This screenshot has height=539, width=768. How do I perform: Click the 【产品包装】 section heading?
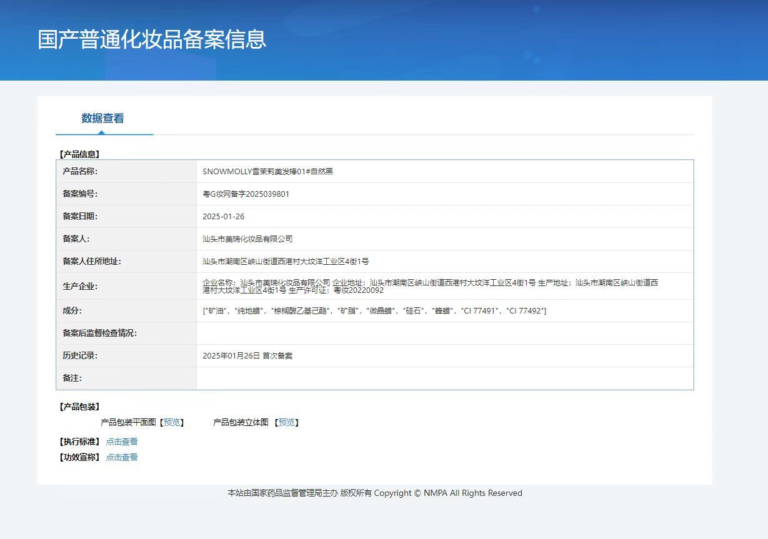79,407
